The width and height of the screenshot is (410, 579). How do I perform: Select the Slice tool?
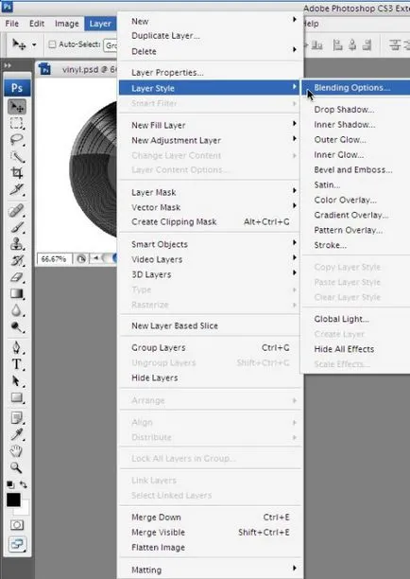[x=17, y=189]
